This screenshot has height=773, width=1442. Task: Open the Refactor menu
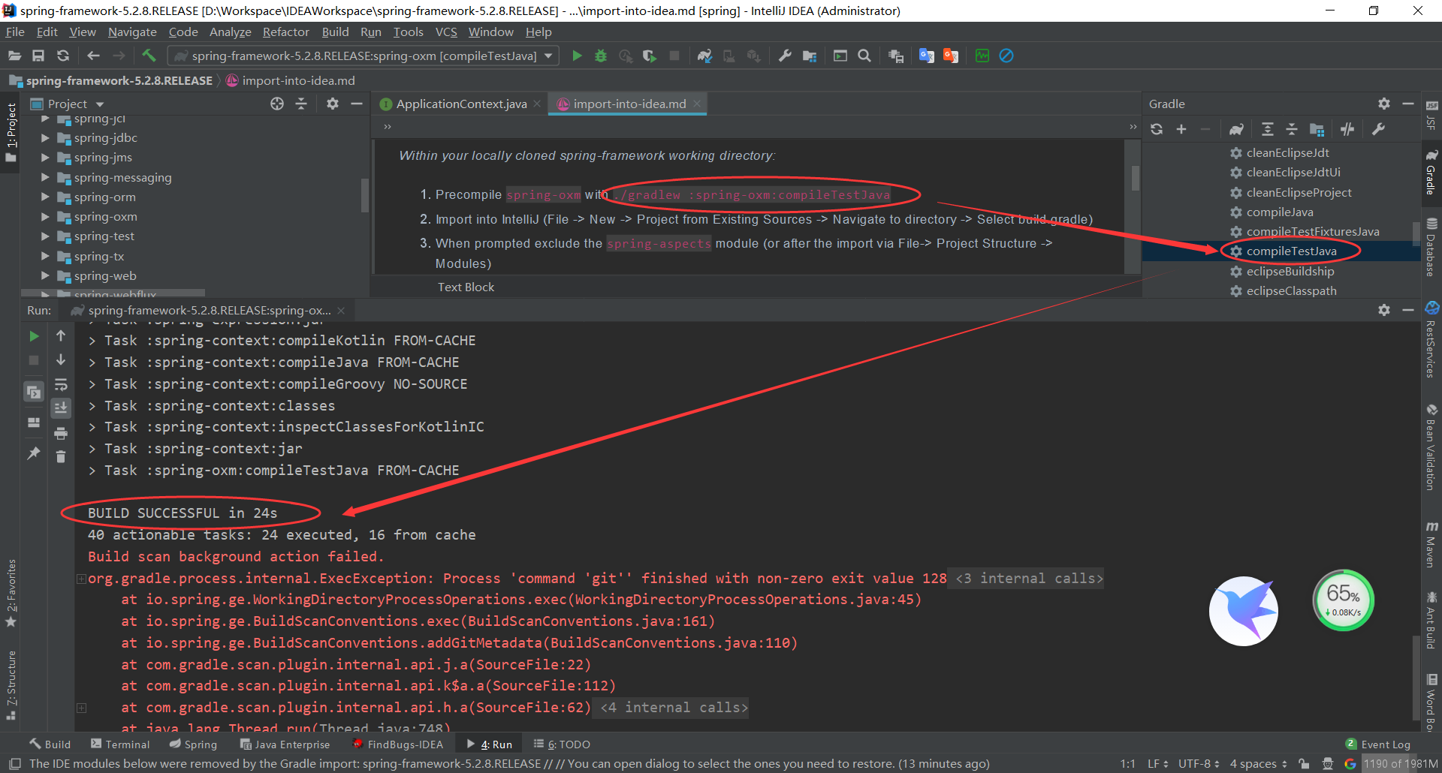pyautogui.click(x=285, y=32)
